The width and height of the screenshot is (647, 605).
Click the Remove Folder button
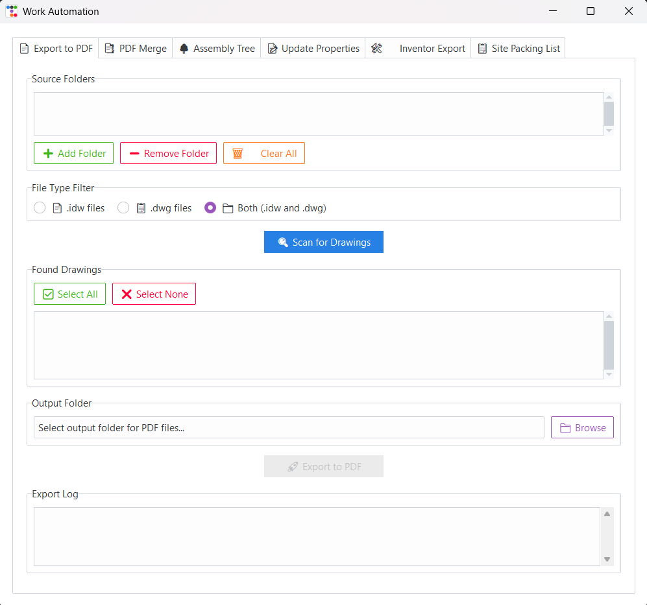[168, 154]
